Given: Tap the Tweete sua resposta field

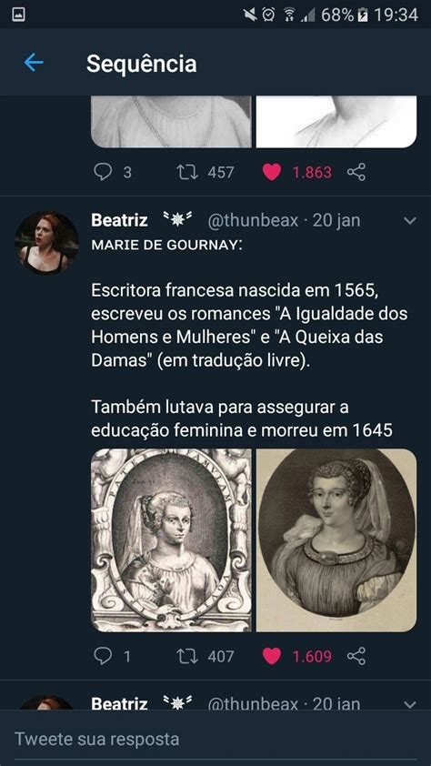Looking at the screenshot, I should (x=215, y=739).
